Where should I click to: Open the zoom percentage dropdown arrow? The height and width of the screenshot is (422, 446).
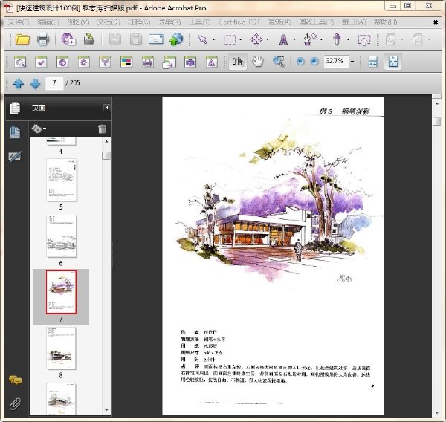coord(352,62)
